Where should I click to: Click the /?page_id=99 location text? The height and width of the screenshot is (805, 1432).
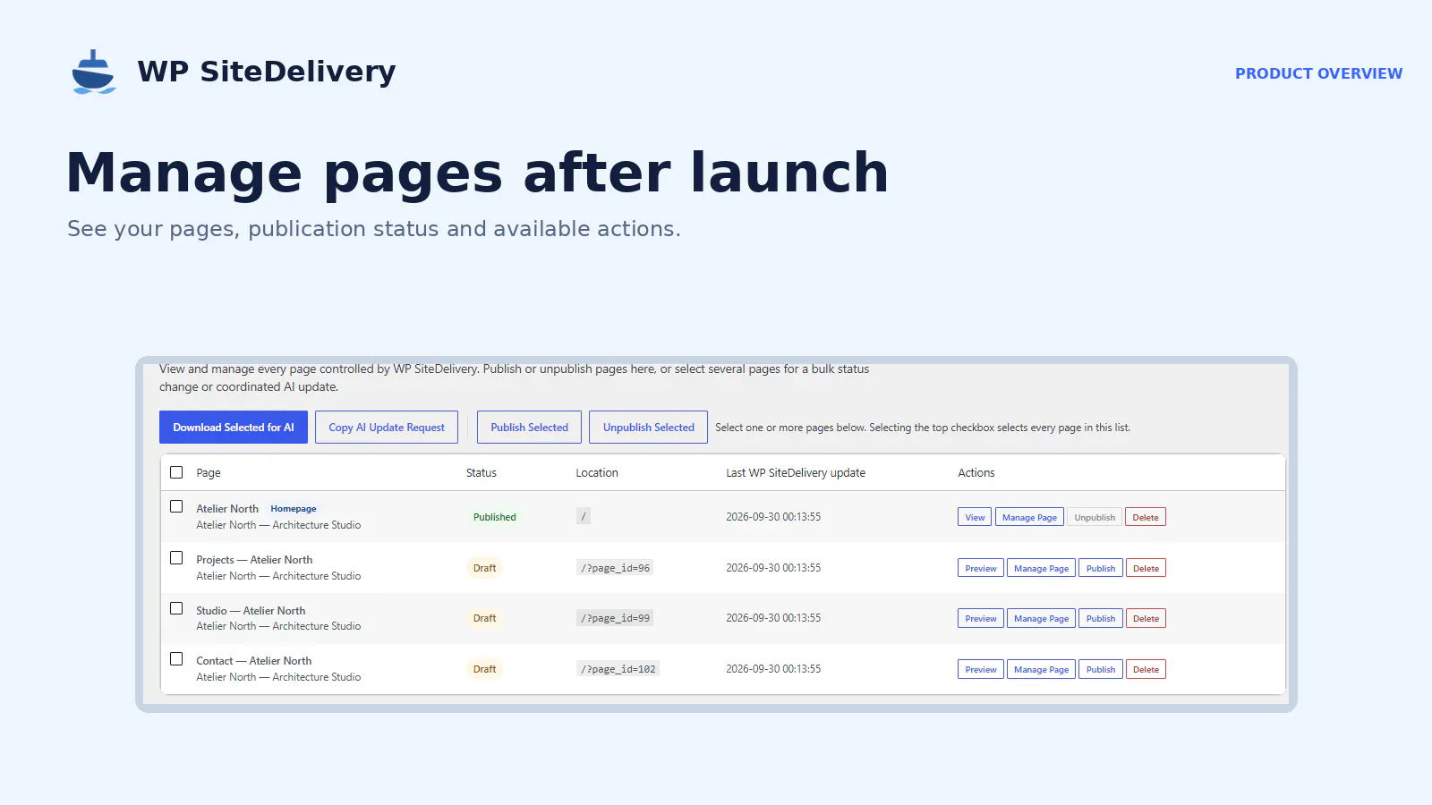point(615,618)
